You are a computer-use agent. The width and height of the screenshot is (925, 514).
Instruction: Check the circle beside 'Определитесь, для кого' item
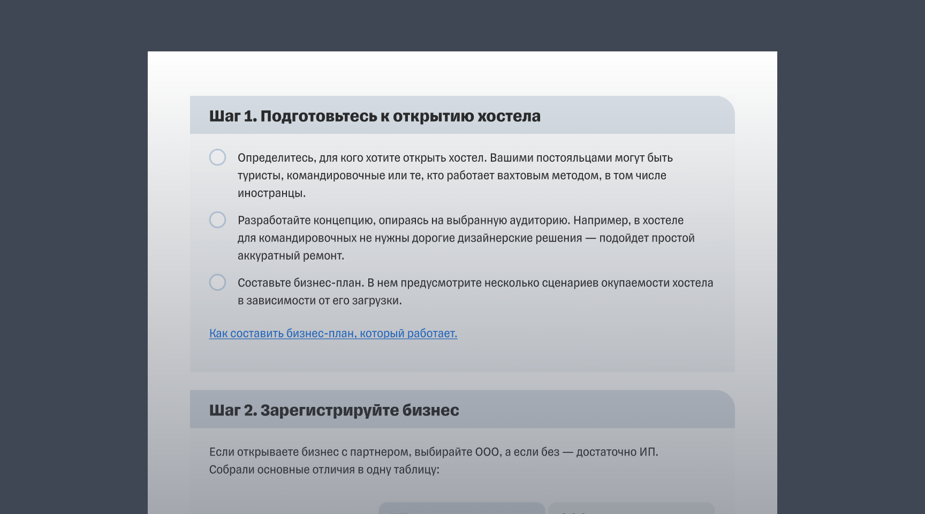point(217,157)
